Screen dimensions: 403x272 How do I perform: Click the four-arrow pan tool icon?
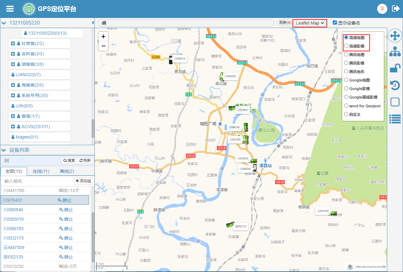(x=395, y=36)
